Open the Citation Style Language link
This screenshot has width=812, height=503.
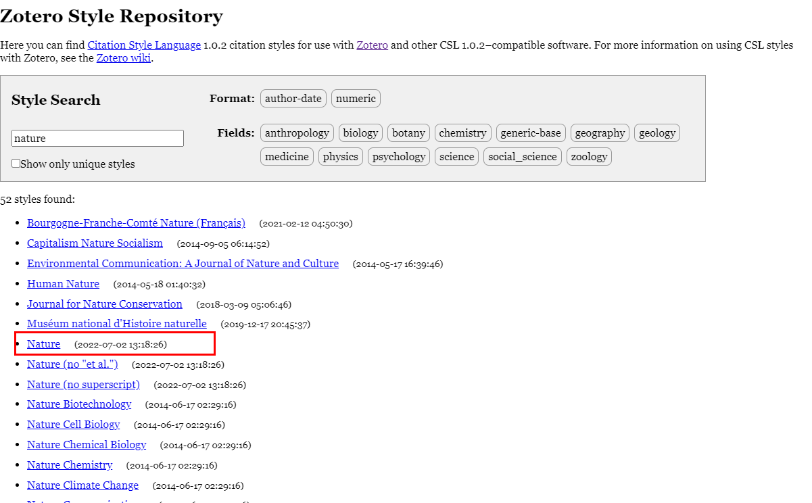point(144,45)
